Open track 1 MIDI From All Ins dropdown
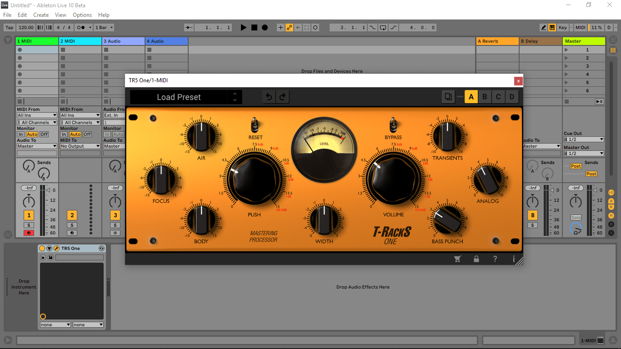621x349 pixels. [37, 115]
